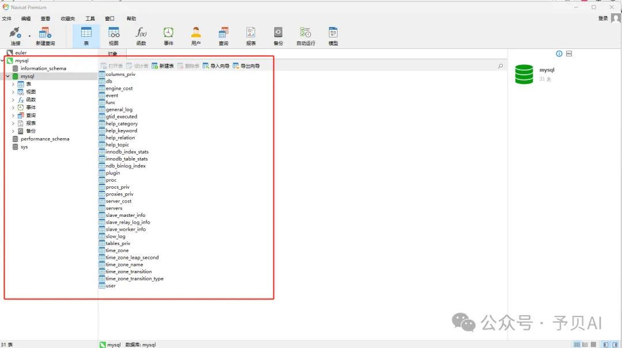622x348 pixels.
Task: Open the Edit menu
Action: coord(26,18)
